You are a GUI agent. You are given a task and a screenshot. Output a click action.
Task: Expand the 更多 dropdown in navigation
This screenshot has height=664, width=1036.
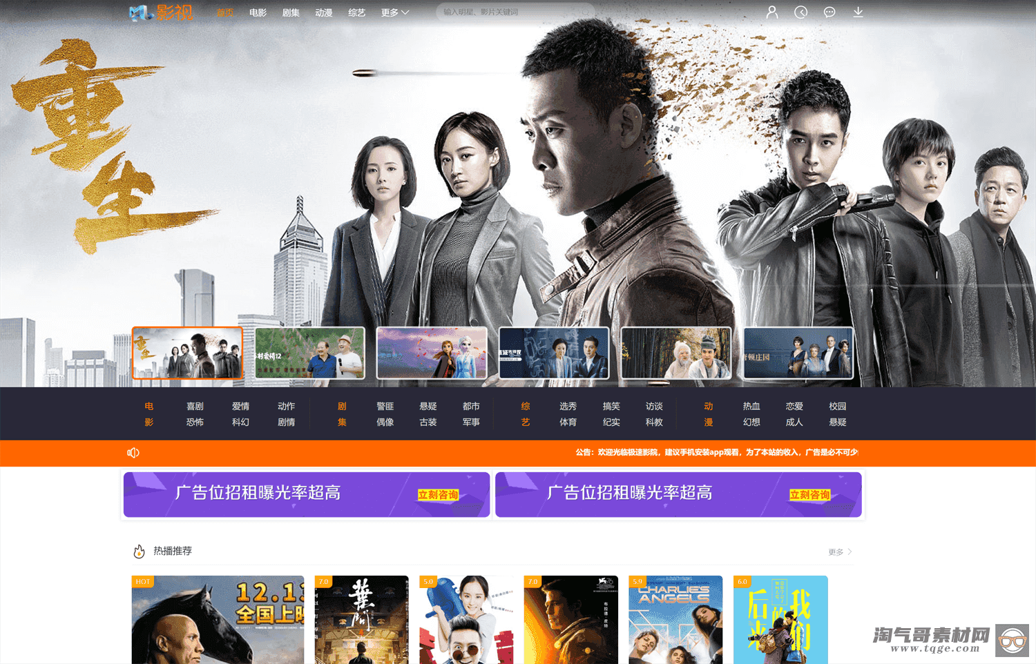coord(395,12)
